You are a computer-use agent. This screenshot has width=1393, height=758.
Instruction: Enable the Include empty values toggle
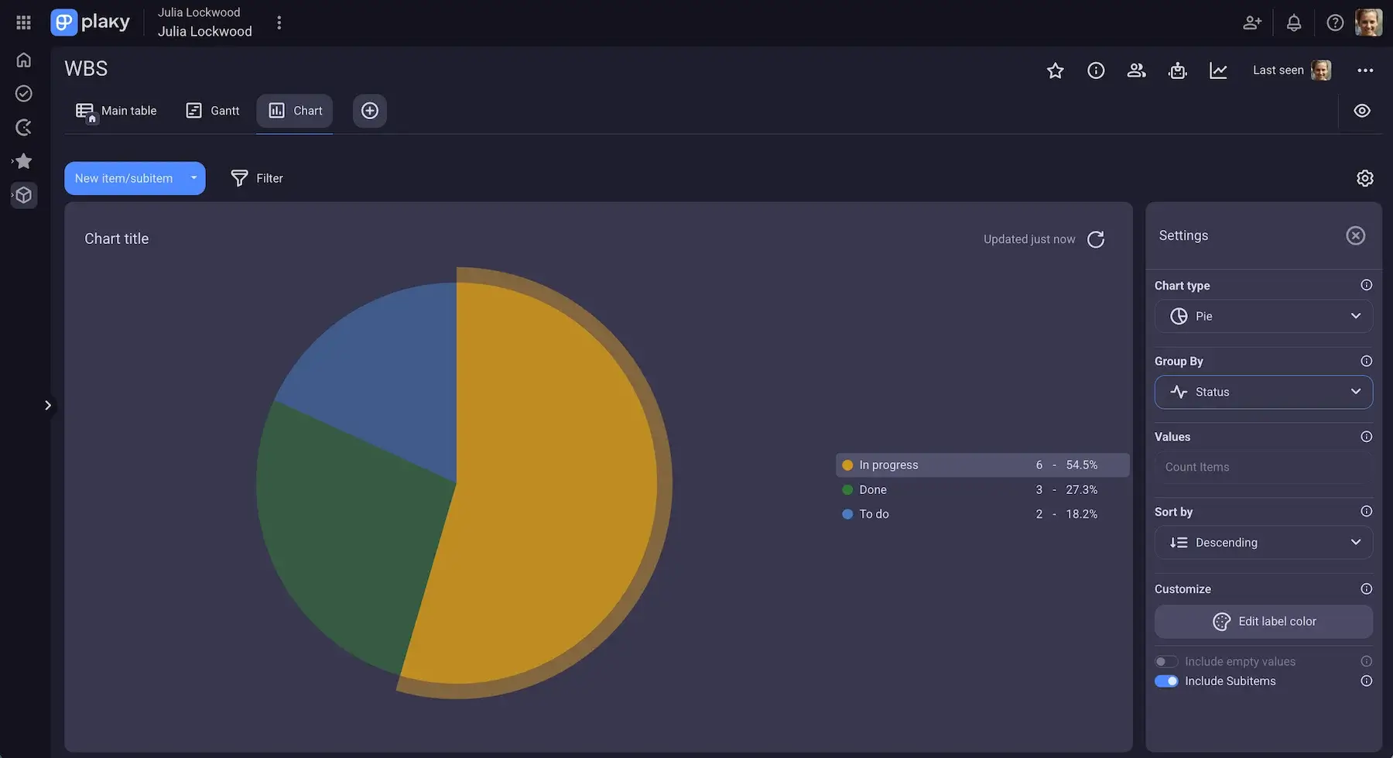pyautogui.click(x=1166, y=661)
